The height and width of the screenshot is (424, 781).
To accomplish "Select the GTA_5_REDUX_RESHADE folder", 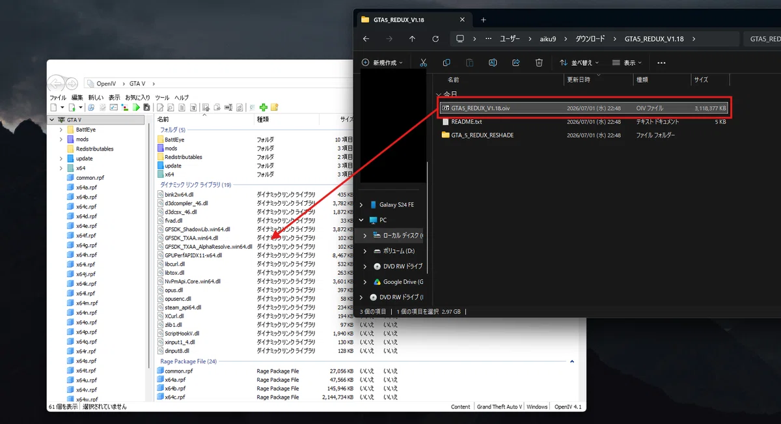I will 584,135.
